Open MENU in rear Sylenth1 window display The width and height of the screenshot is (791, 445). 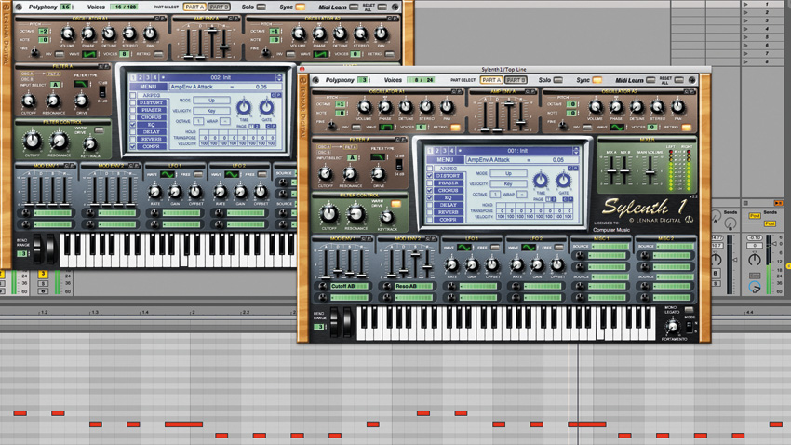coord(148,87)
